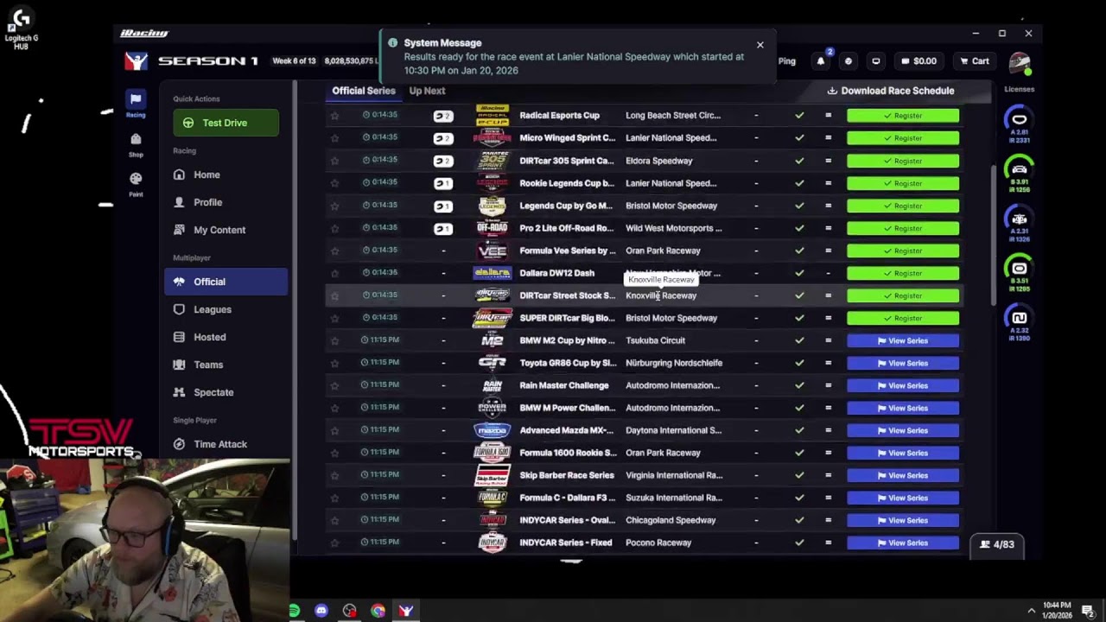Open the $0.00 account balance
The image size is (1106, 622).
point(919,61)
